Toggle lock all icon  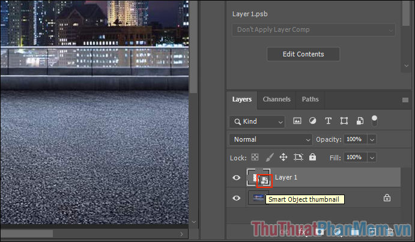point(312,157)
